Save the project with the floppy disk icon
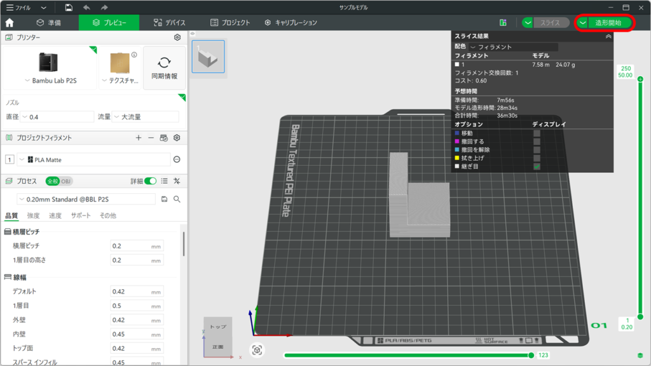The image size is (651, 366). (69, 8)
